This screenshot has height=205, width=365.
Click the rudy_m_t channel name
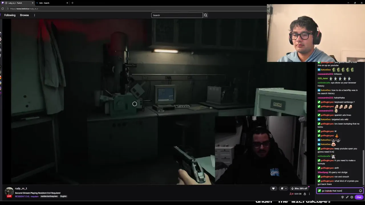tap(21, 188)
